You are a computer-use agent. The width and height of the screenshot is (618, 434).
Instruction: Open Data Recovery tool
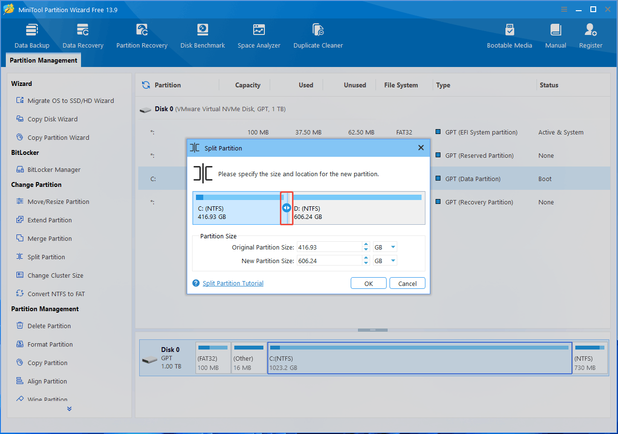coord(83,36)
